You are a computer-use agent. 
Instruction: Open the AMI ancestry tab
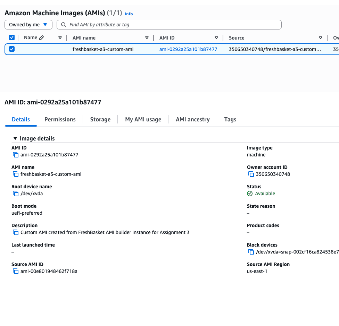pyautogui.click(x=193, y=119)
